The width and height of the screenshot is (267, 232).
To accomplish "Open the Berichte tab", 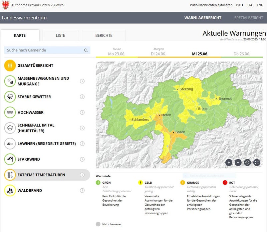I will (104, 35).
